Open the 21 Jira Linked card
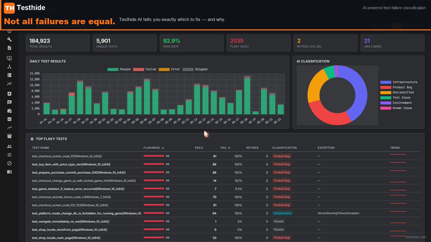 click(x=393, y=43)
